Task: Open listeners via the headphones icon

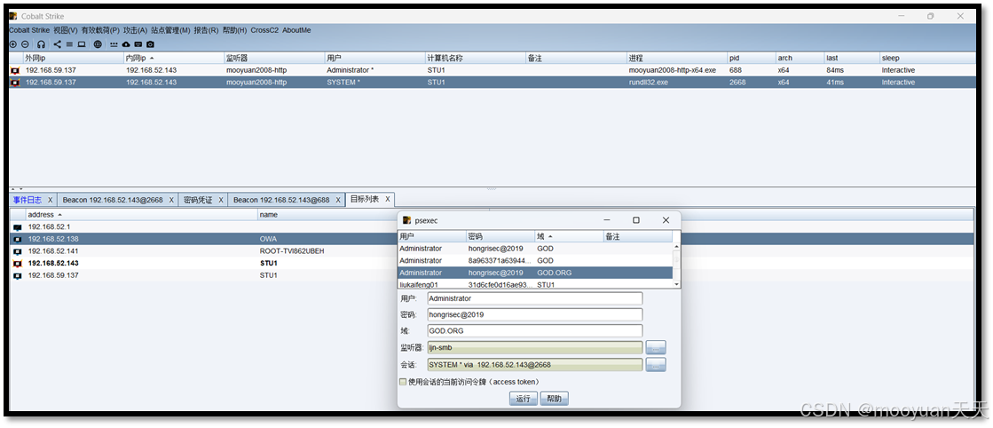Action: coord(41,44)
